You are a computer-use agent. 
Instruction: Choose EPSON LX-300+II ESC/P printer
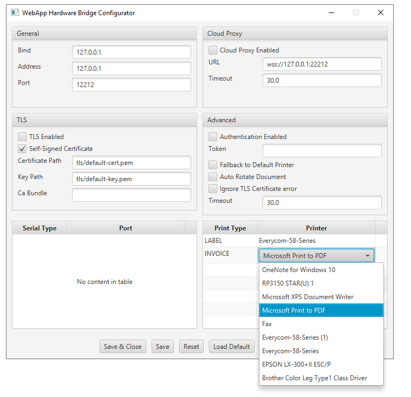[x=321, y=365]
